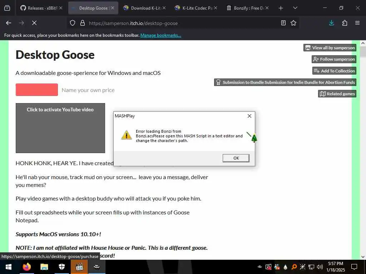The width and height of the screenshot is (366, 274).
Task: Bookmark this page with the star
Action: 293,23
